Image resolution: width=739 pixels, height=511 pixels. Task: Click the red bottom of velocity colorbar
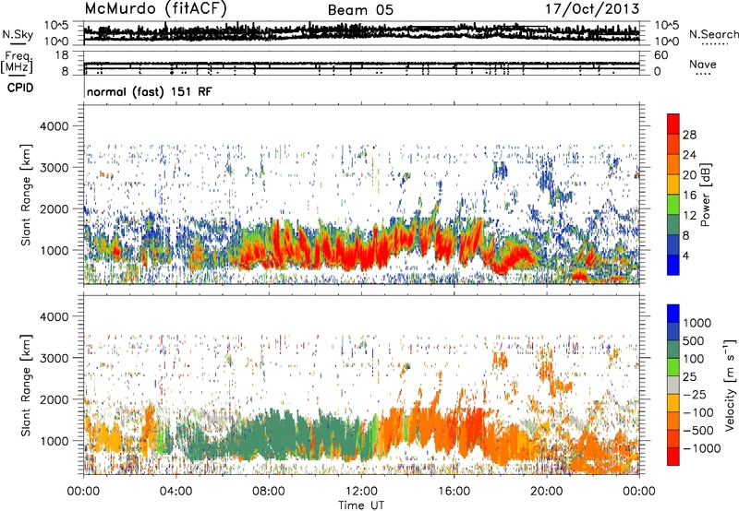tap(673, 457)
